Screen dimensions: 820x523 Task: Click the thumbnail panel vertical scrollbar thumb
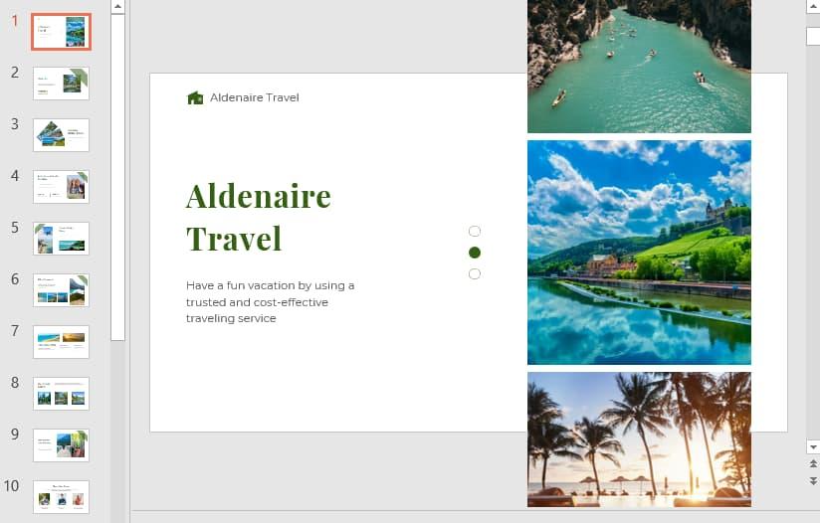117,178
